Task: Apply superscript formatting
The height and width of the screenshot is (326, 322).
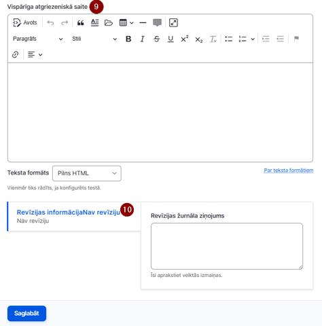Action: pos(185,39)
